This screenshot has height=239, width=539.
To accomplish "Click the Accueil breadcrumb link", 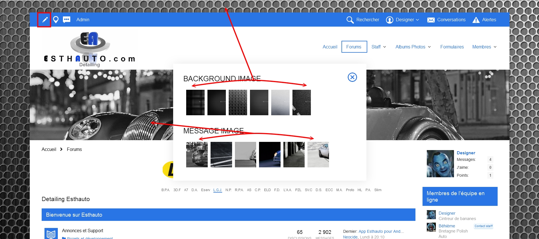I will [49, 149].
